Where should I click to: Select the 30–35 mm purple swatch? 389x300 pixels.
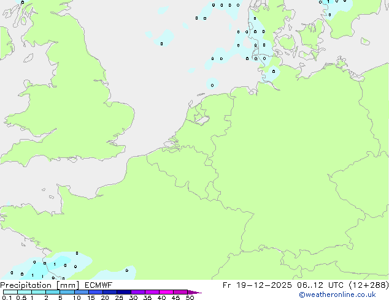pyautogui.click(x=138, y=292)
